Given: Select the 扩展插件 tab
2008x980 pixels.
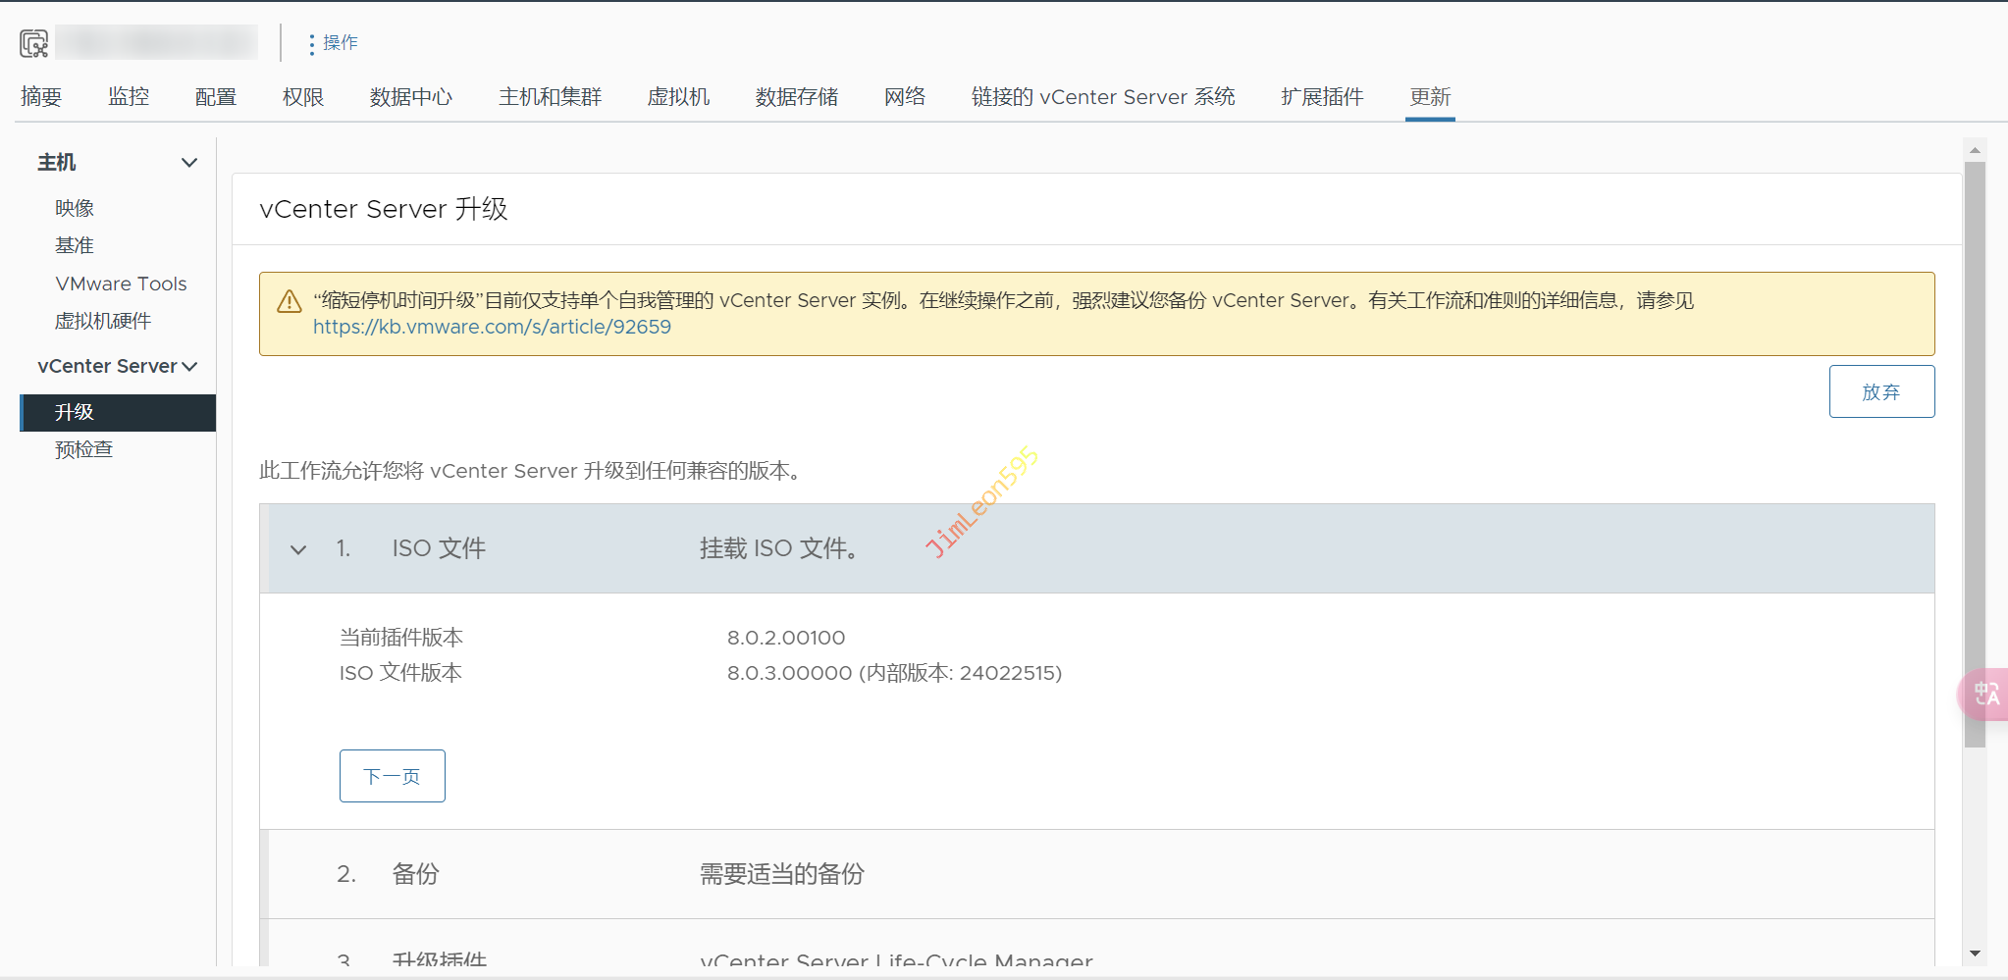Looking at the screenshot, I should pos(1321,97).
